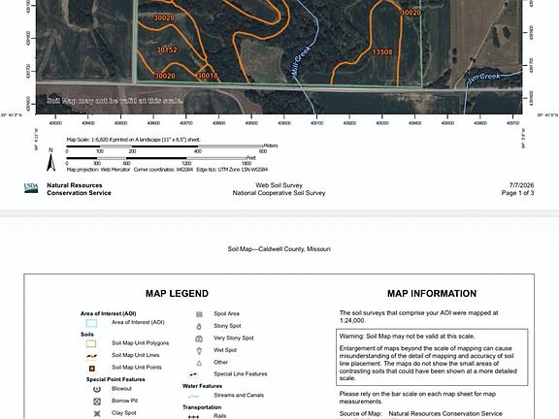559x419 pixels.
Task: Click the Enlargement of maps paragraph
Action: point(428,363)
